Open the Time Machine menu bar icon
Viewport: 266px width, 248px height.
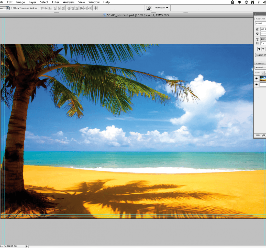246,2
